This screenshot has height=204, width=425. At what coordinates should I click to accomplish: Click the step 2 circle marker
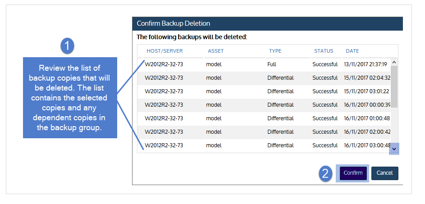[325, 173]
